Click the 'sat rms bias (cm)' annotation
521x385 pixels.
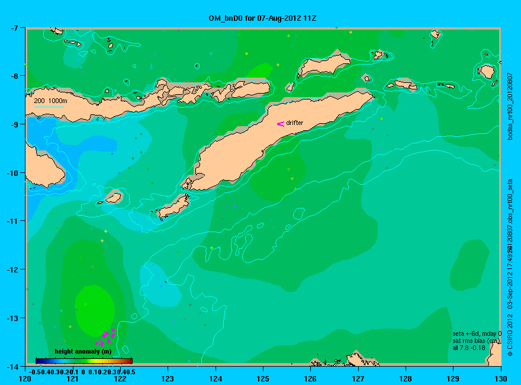(475, 341)
